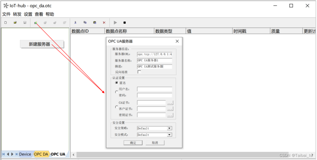Cancel dialog with 取消 button
This screenshot has height=160, width=317.
click(x=155, y=143)
